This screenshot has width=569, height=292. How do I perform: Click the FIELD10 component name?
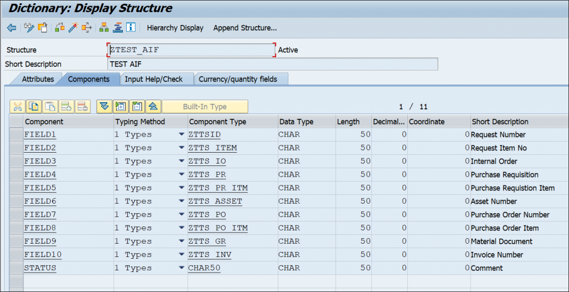pos(43,255)
